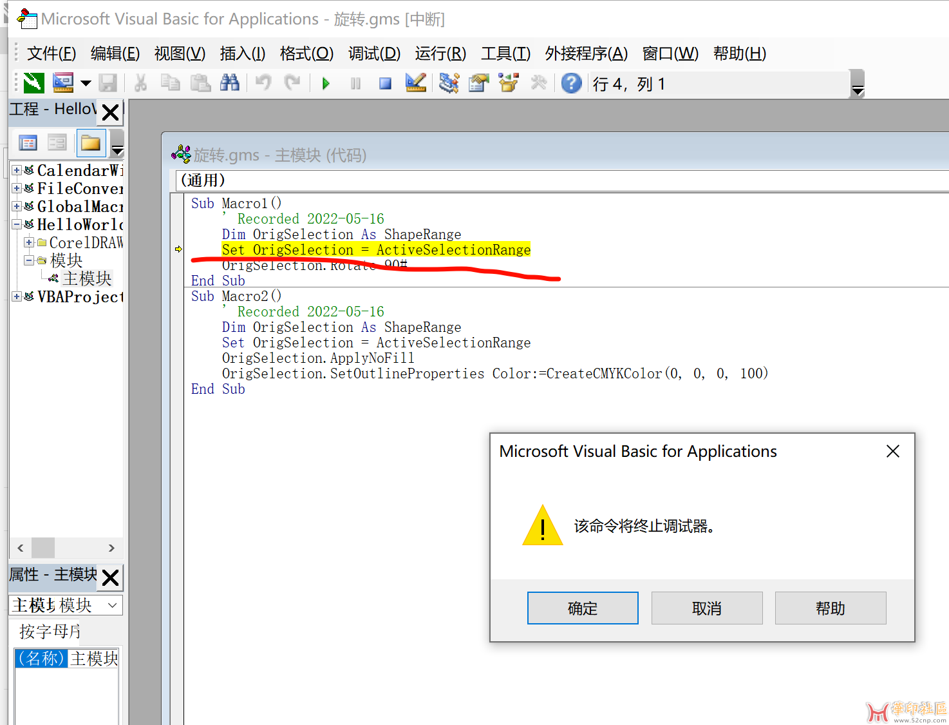
Task: Click 帮助 in the warning dialog
Action: [x=831, y=608]
